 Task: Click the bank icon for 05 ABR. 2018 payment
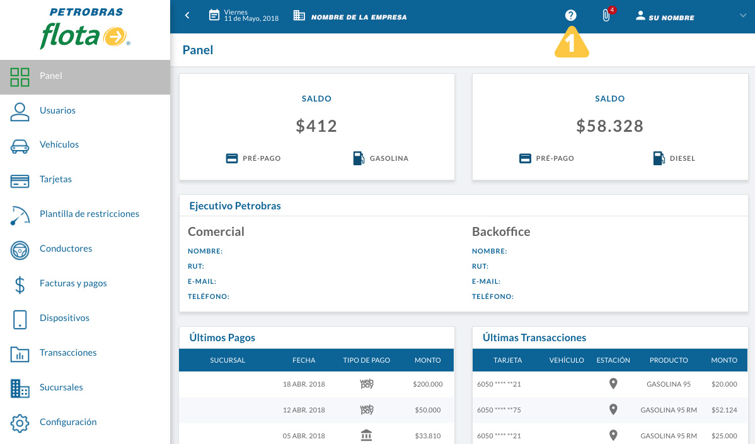tap(366, 435)
